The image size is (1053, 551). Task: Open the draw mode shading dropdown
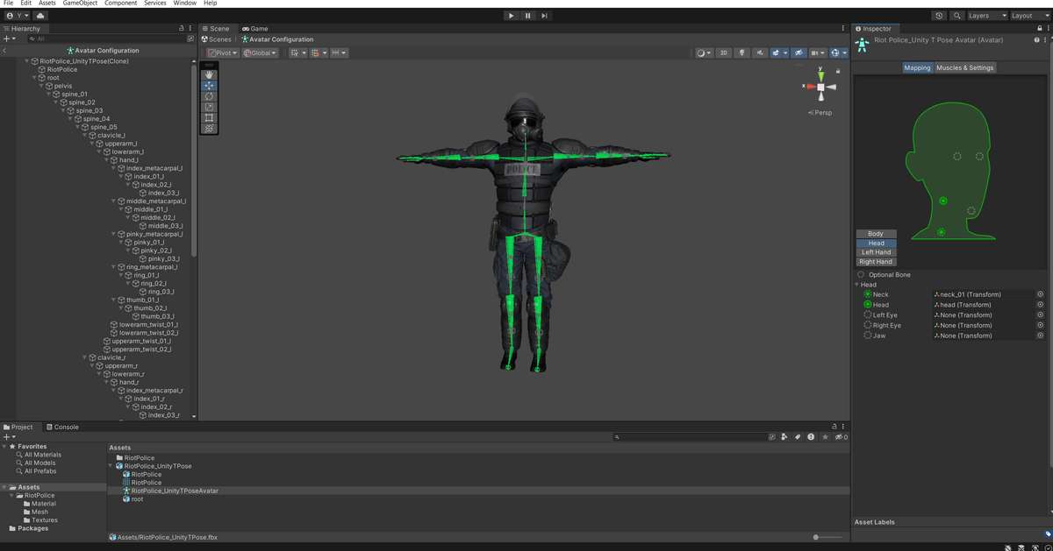click(704, 53)
